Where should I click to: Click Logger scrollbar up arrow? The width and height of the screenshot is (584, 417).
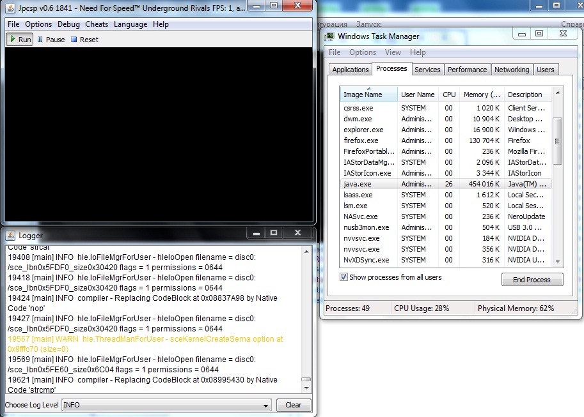[306, 252]
